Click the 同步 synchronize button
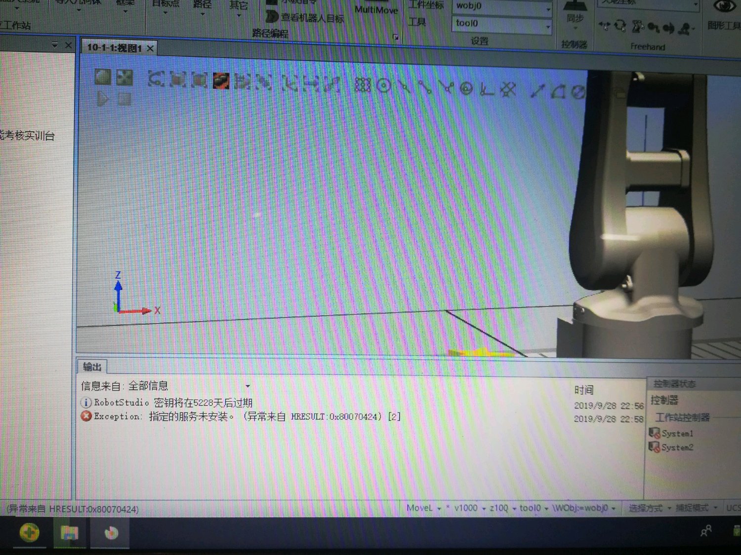 [x=575, y=15]
